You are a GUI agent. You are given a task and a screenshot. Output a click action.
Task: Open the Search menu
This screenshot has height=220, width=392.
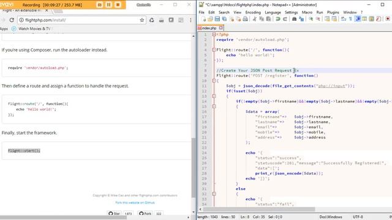(224, 12)
